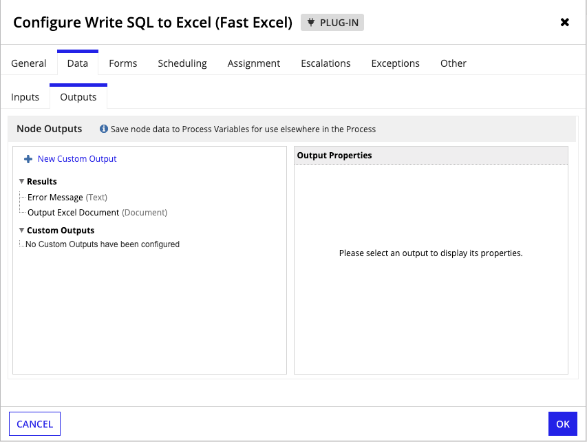Click the New Custom Output link

click(77, 159)
